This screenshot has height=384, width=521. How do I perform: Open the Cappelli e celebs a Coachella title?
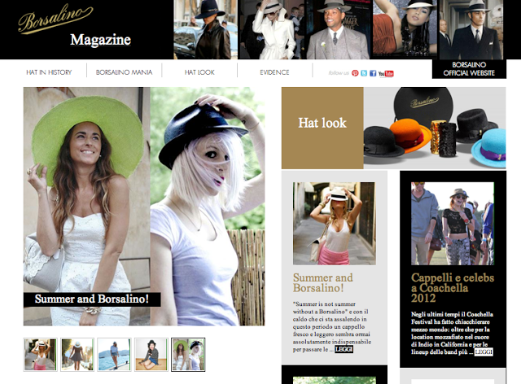(453, 288)
